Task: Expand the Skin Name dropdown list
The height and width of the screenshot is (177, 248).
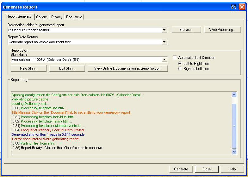Action: 164,60
